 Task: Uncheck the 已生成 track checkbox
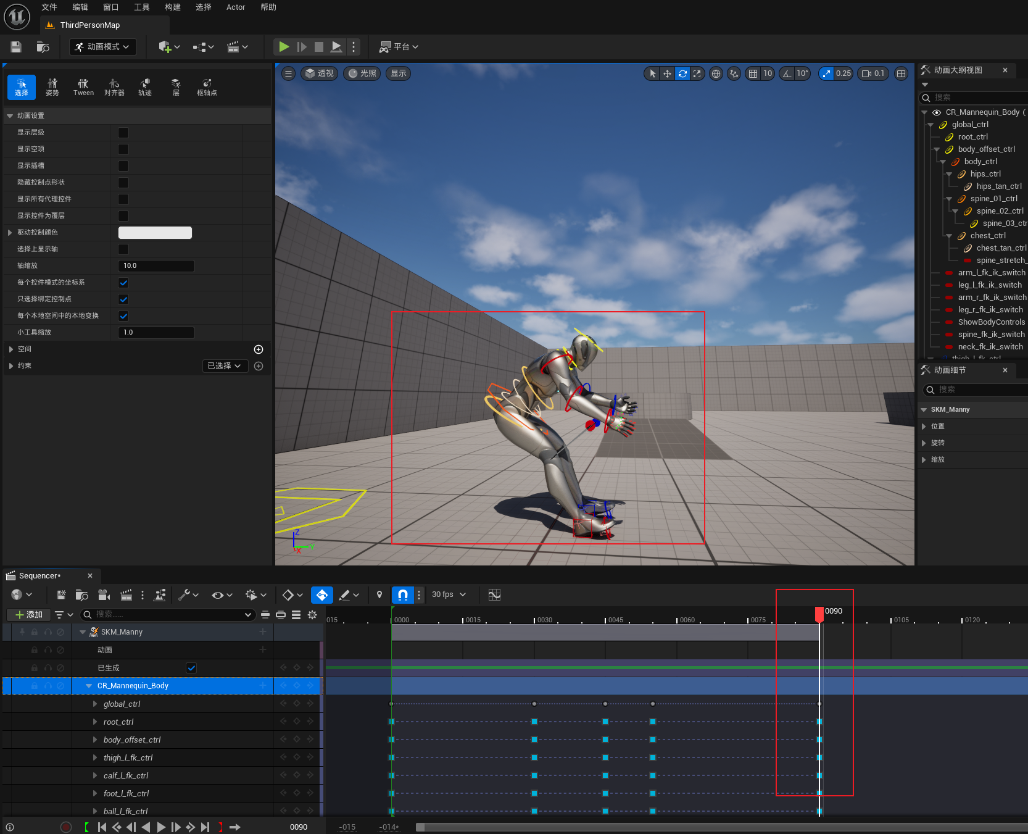tap(191, 668)
